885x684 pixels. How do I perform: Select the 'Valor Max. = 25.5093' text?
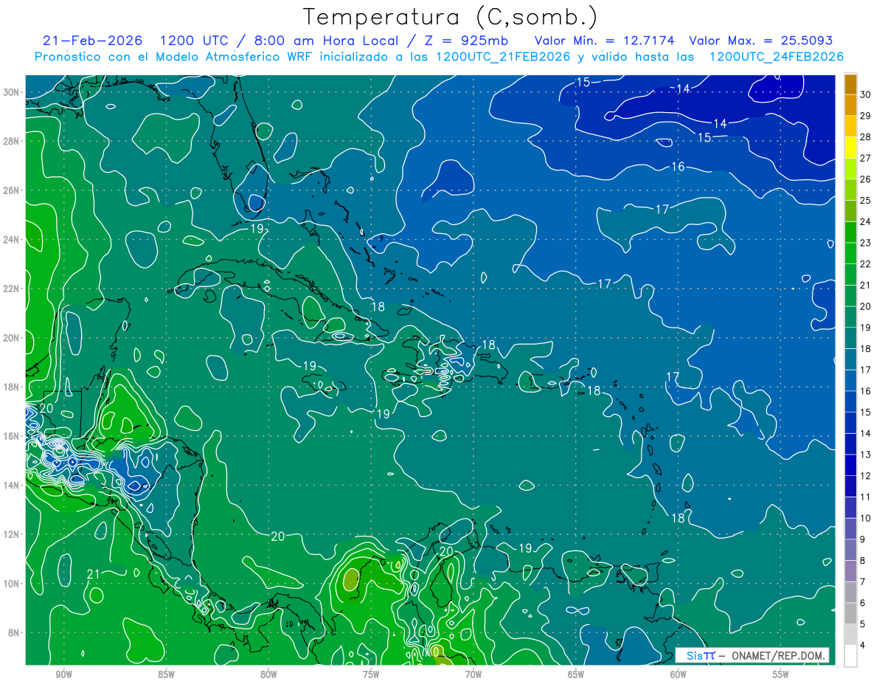[x=761, y=41]
